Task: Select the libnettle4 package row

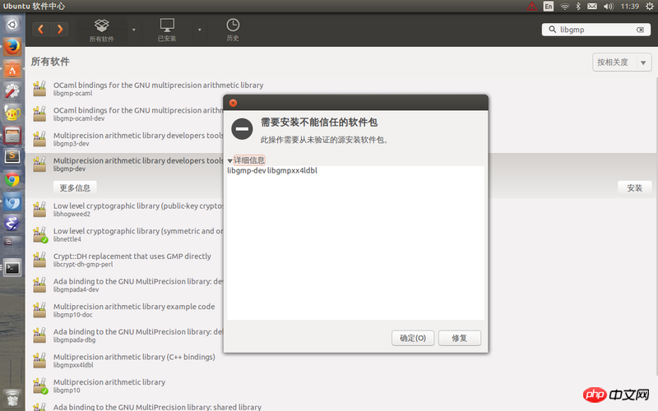Action: click(x=126, y=234)
